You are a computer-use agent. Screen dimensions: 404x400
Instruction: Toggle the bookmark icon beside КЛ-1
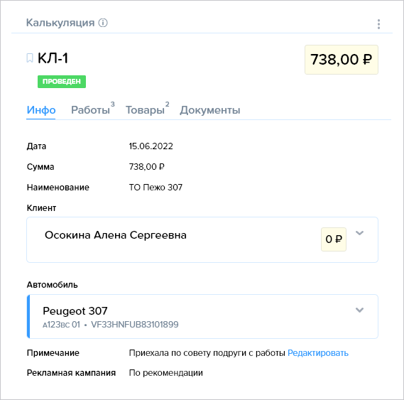[30, 58]
